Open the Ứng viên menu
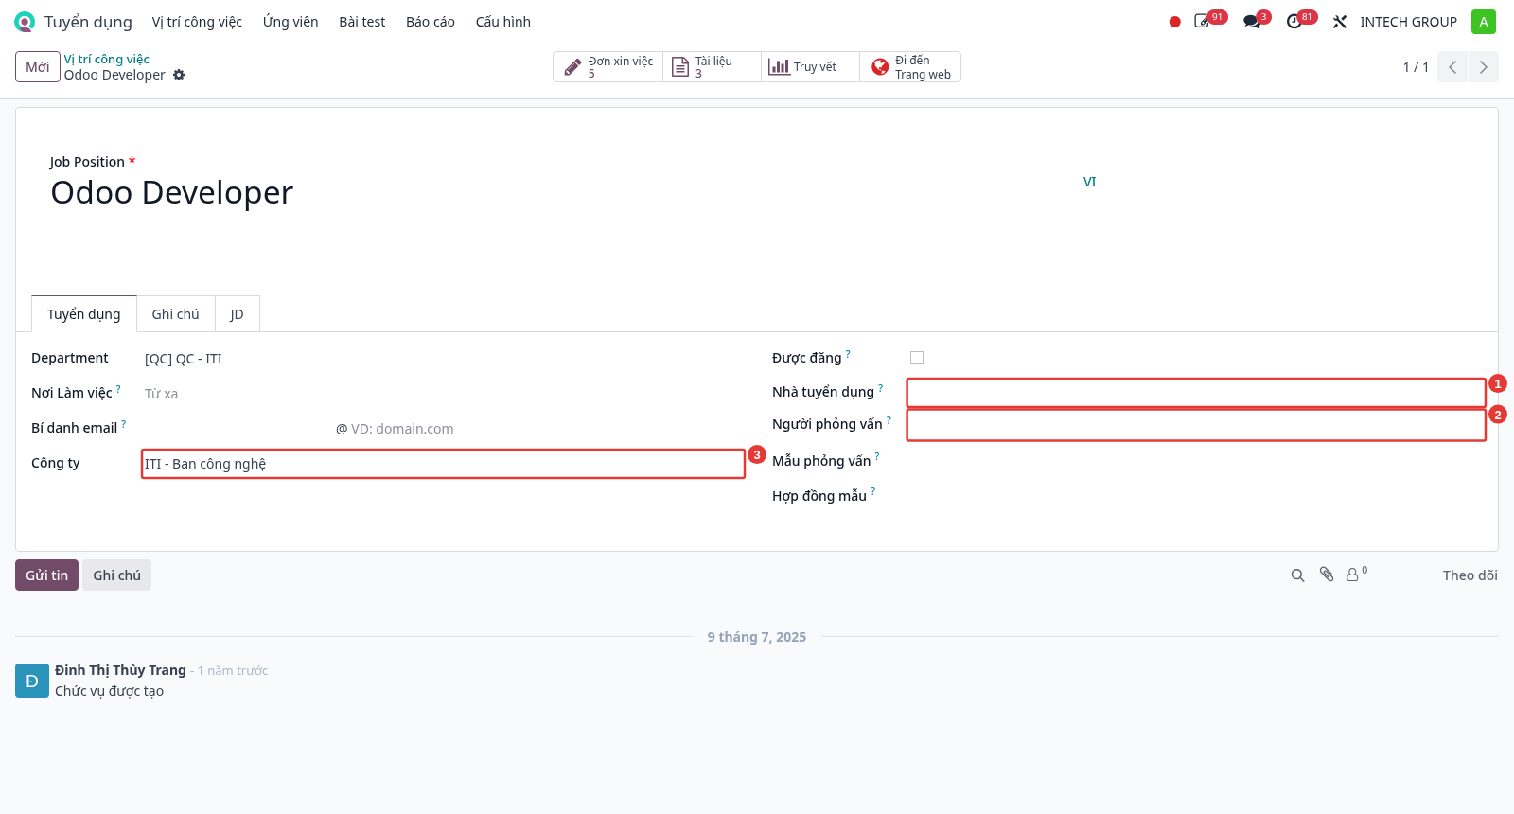 point(290,22)
